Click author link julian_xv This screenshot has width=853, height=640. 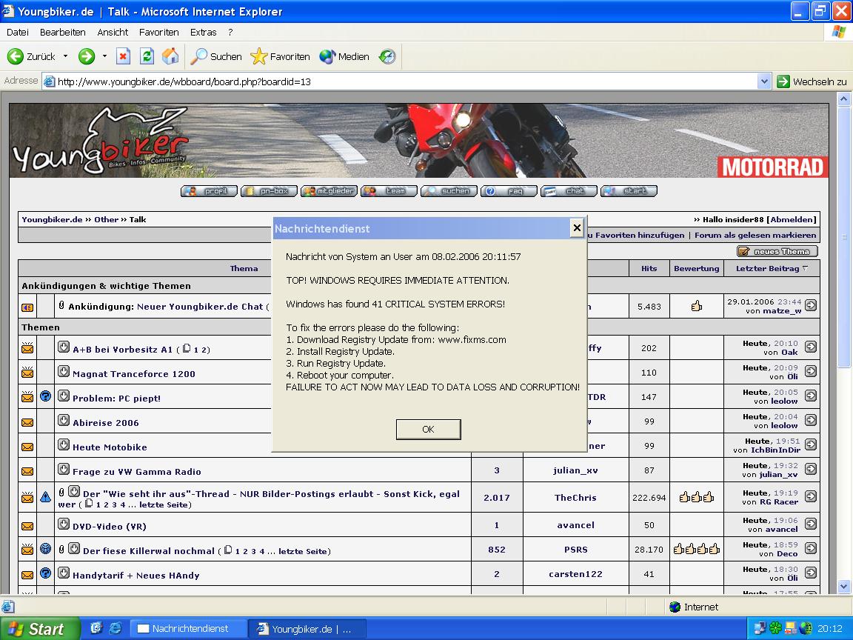pyautogui.click(x=575, y=470)
